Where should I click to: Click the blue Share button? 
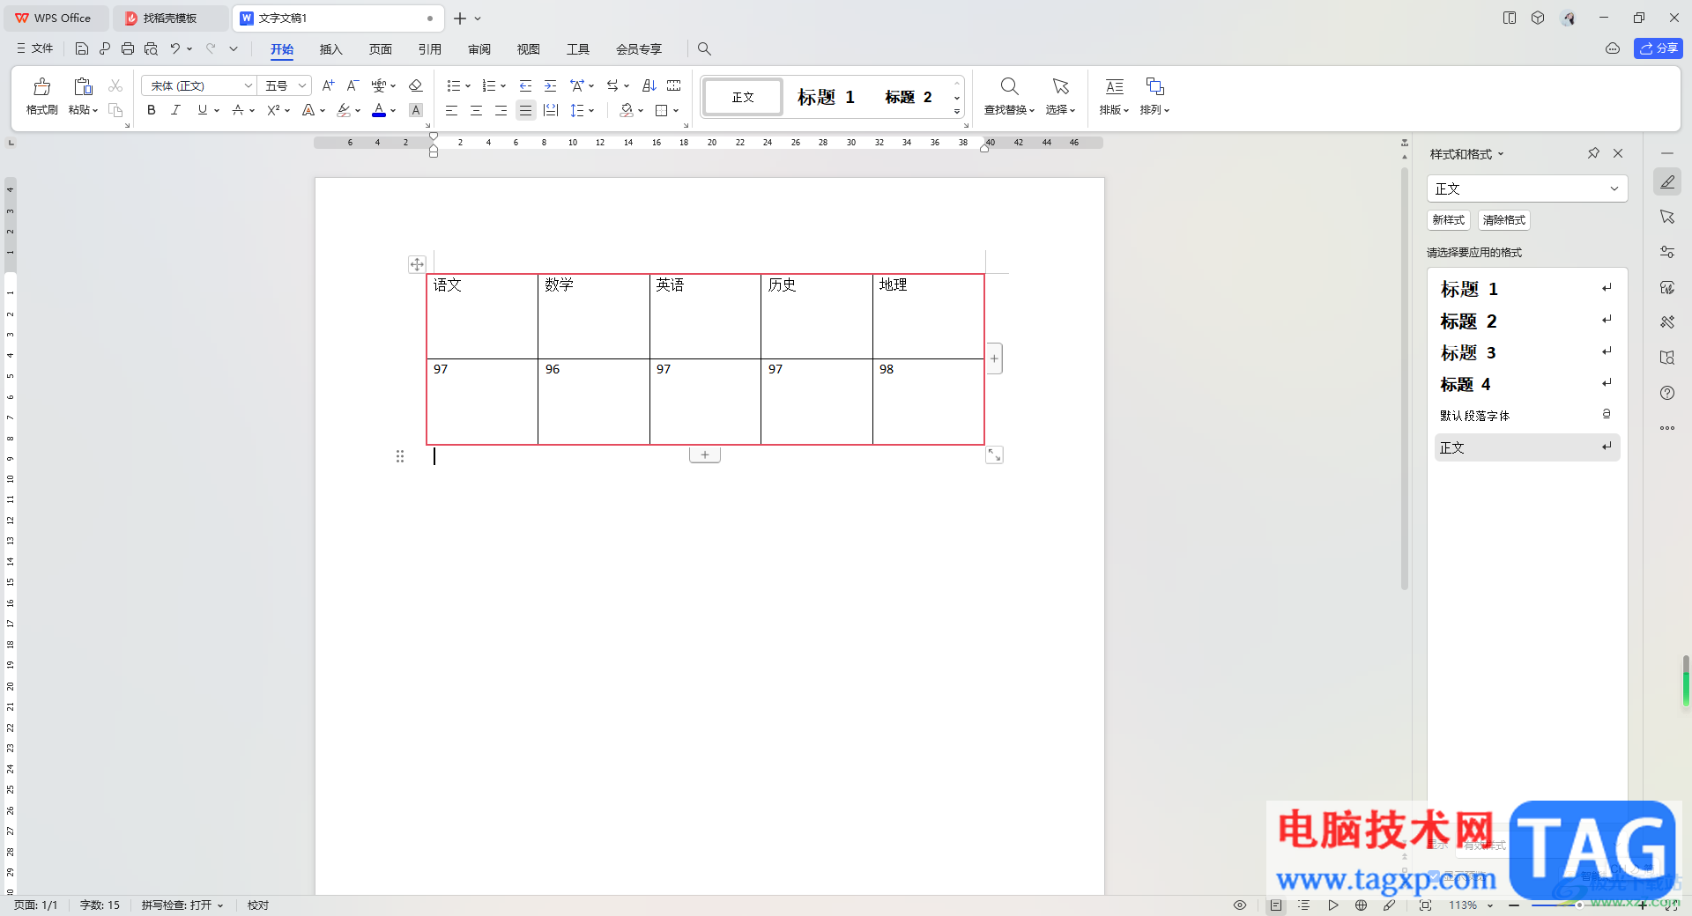pos(1658,48)
